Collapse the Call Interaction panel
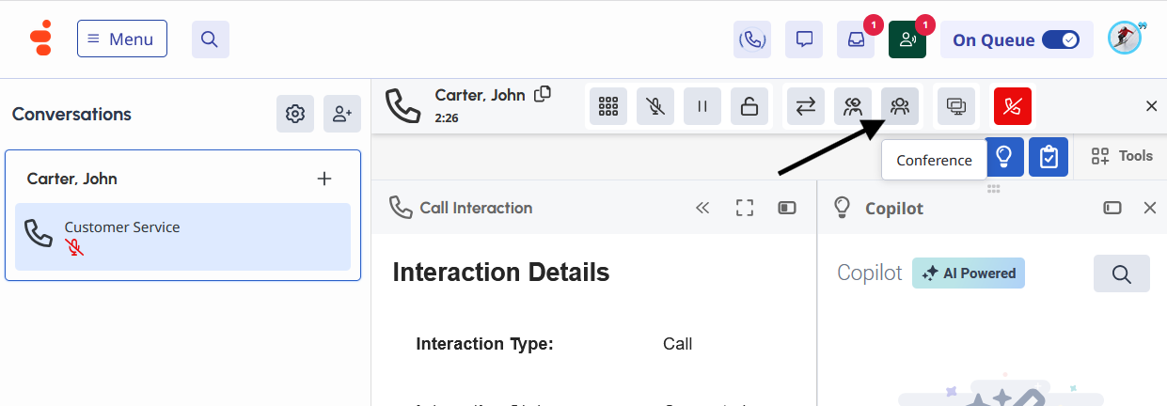This screenshot has width=1167, height=406. coord(702,208)
